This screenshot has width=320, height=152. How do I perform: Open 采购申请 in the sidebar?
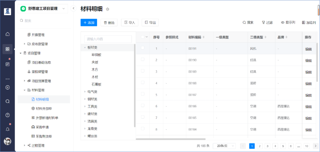tap(42, 127)
